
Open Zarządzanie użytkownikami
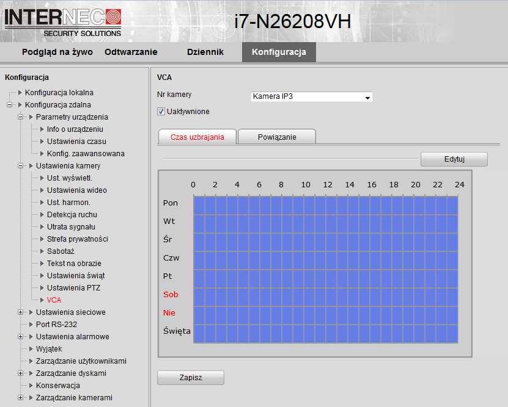tap(81, 361)
